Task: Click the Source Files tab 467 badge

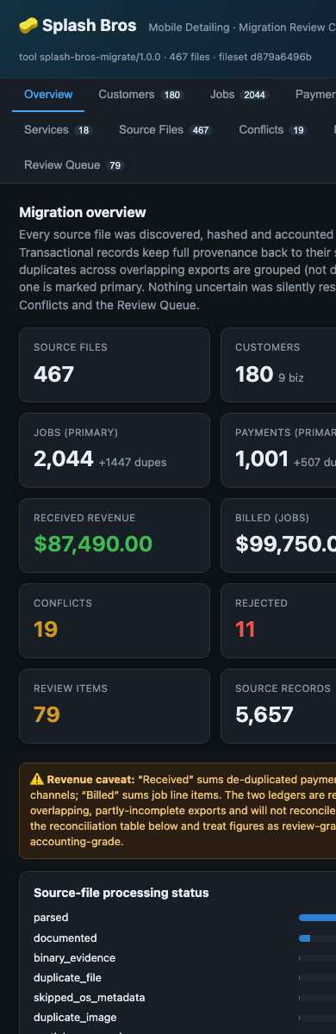Action: (201, 130)
